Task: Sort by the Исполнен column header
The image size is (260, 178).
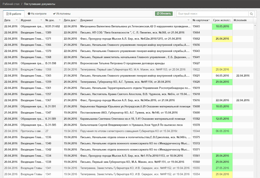Action: tap(243, 20)
